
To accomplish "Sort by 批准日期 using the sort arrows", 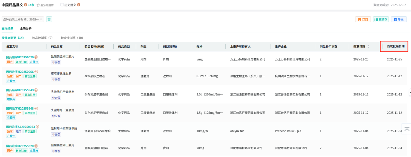I will pos(368,46).
